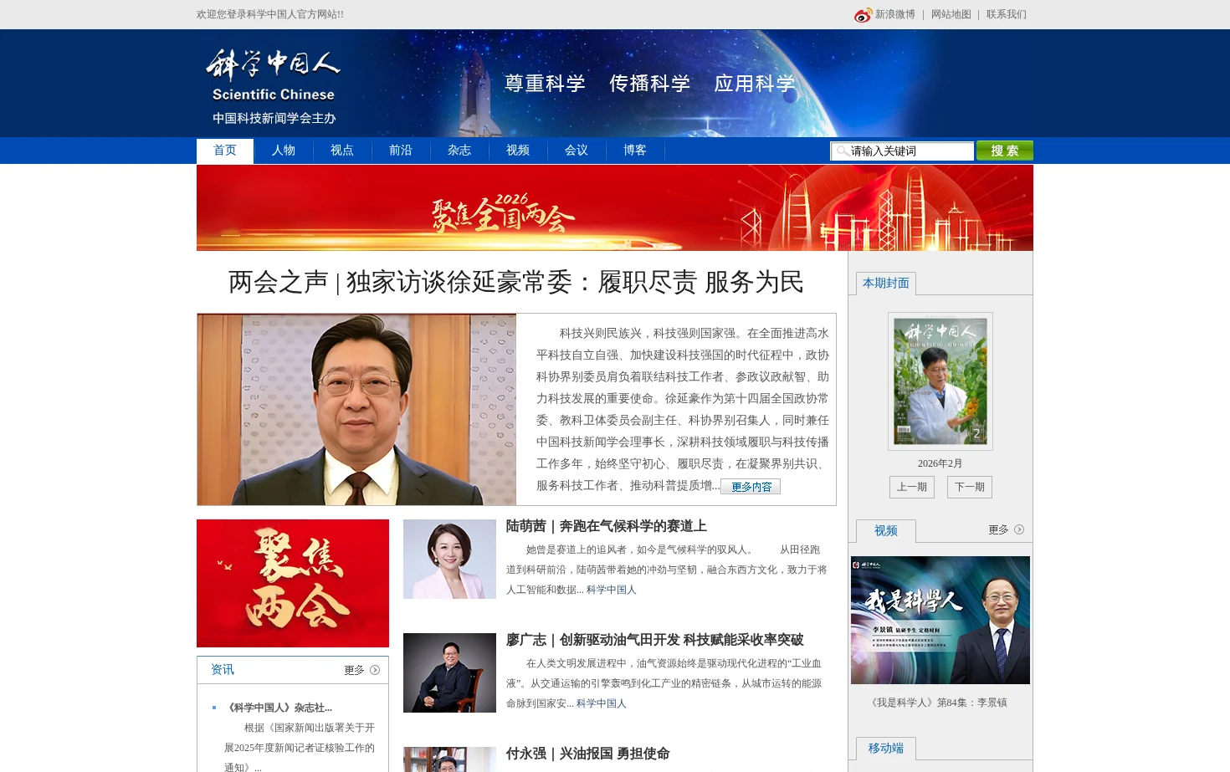Select the 资讯 section tab
This screenshot has width=1230, height=772.
coord(223,670)
